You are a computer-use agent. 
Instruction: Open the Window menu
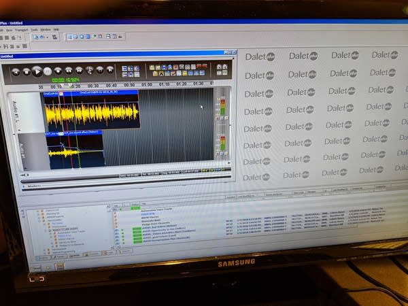[x=45, y=29]
